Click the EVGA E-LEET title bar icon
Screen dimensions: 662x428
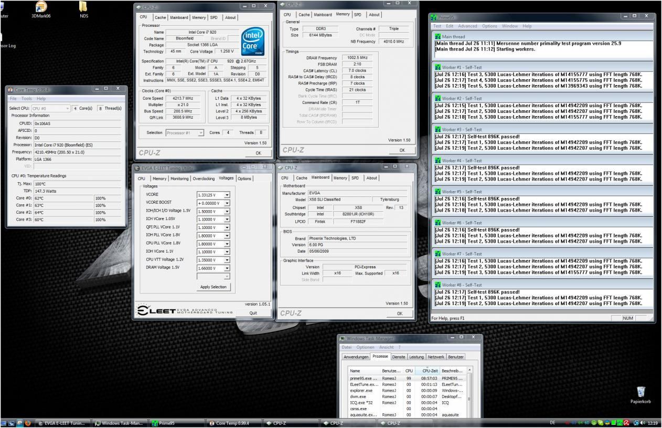[137, 168]
